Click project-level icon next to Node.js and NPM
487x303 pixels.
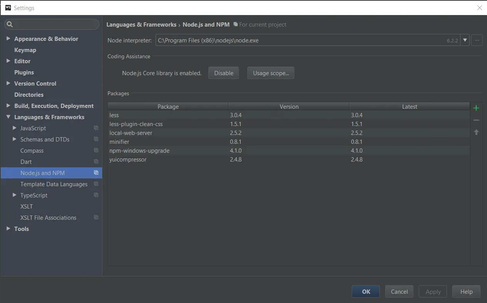tap(96, 173)
